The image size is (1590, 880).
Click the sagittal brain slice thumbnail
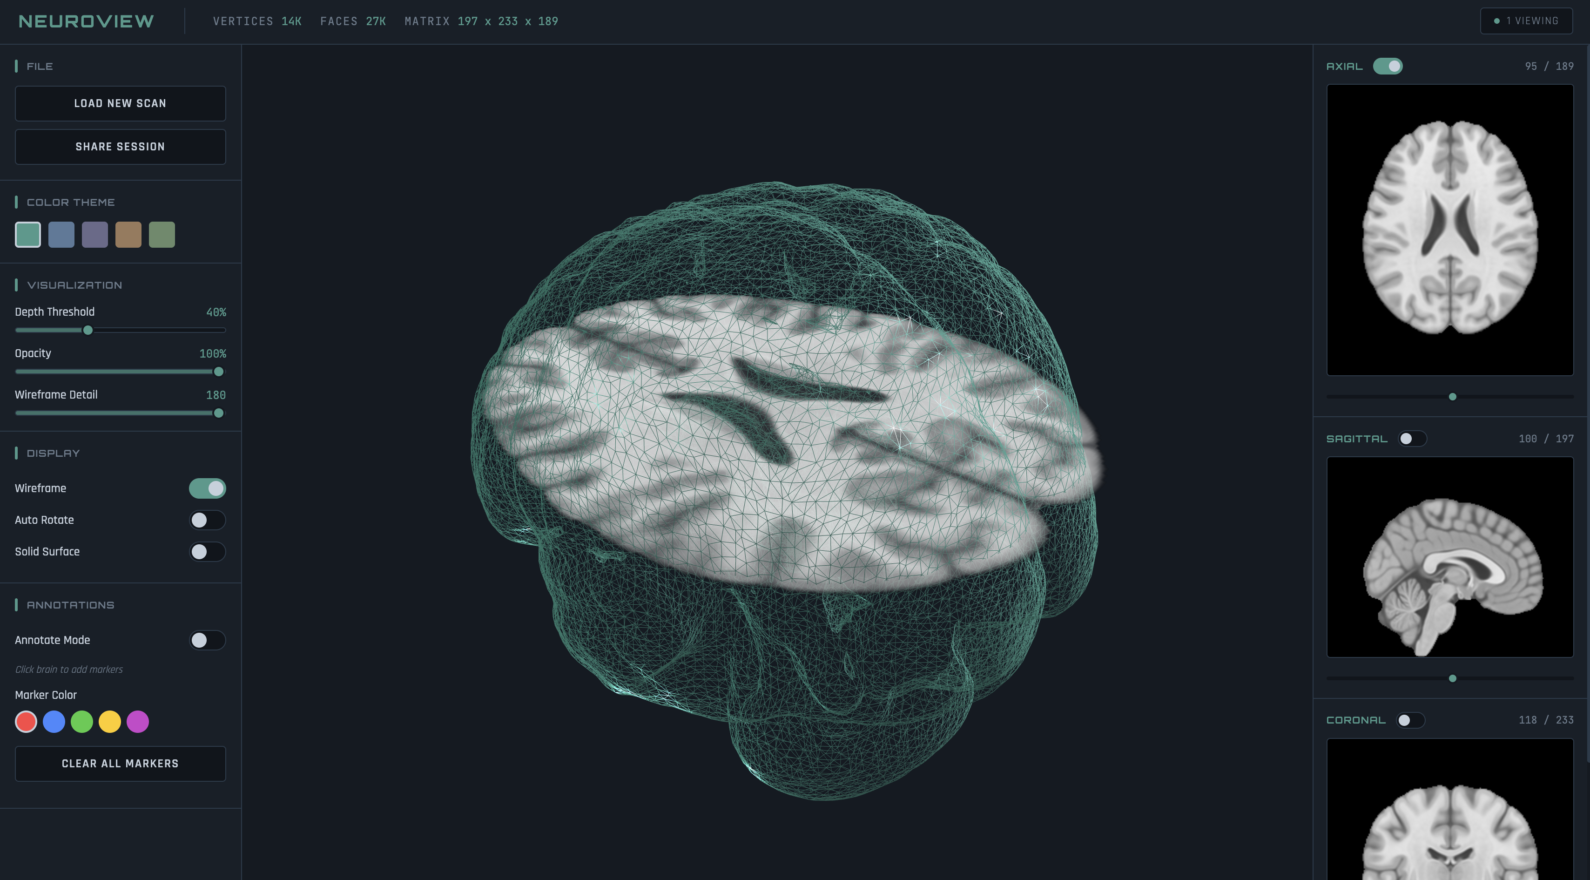click(x=1449, y=556)
